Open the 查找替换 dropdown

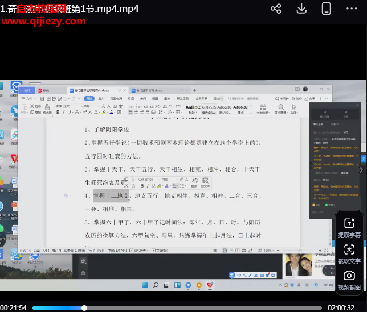pyautogui.click(x=281, y=109)
